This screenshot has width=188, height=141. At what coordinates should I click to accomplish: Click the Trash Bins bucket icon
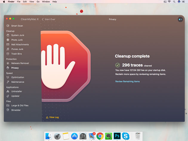click(x=8, y=54)
